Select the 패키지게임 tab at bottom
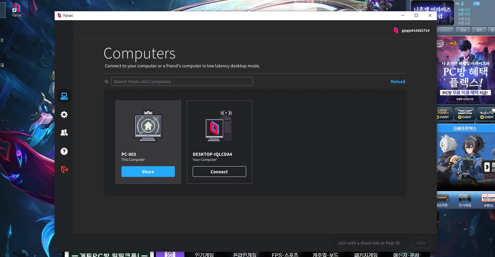This screenshot has width=495, height=257. [366, 255]
